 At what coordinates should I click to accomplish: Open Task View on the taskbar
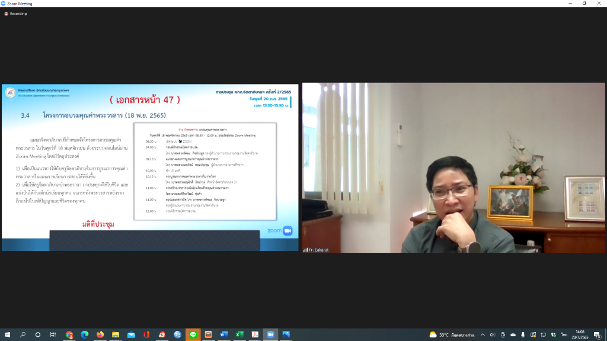point(53,334)
